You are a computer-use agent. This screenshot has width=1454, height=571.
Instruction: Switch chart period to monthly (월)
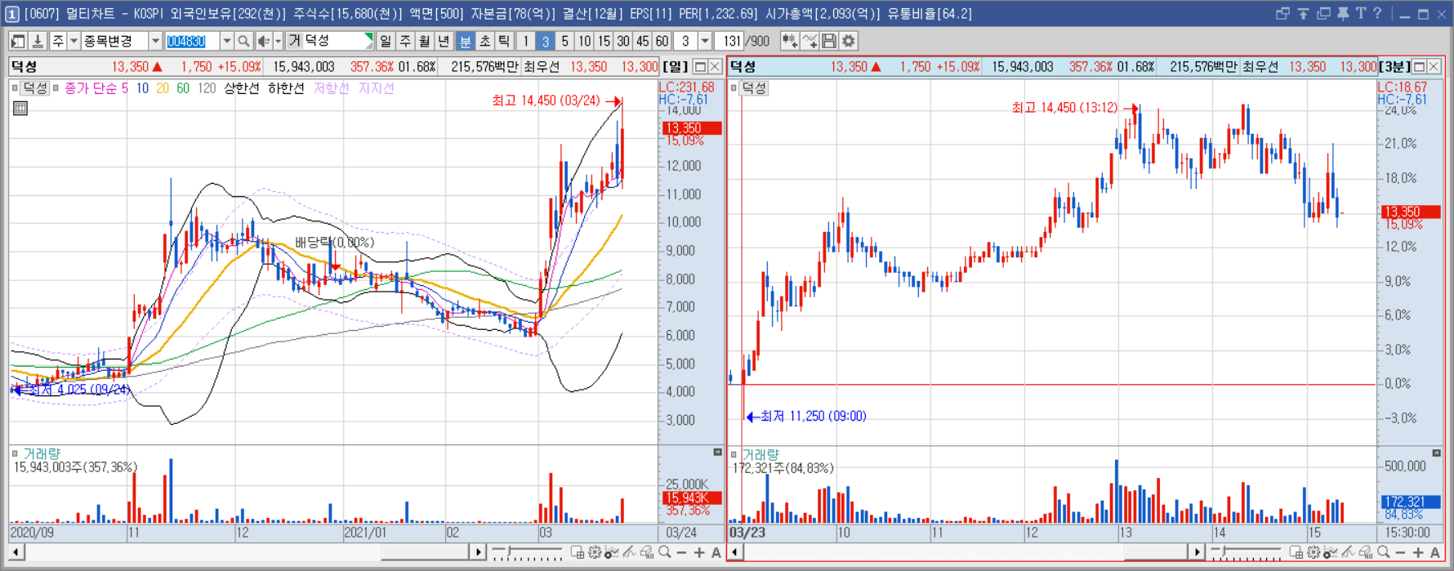click(x=425, y=41)
